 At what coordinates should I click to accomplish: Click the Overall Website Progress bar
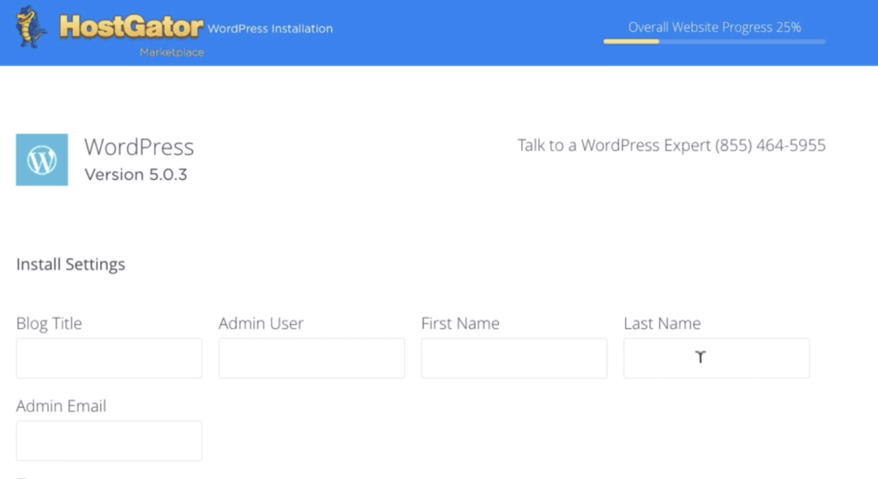[714, 41]
